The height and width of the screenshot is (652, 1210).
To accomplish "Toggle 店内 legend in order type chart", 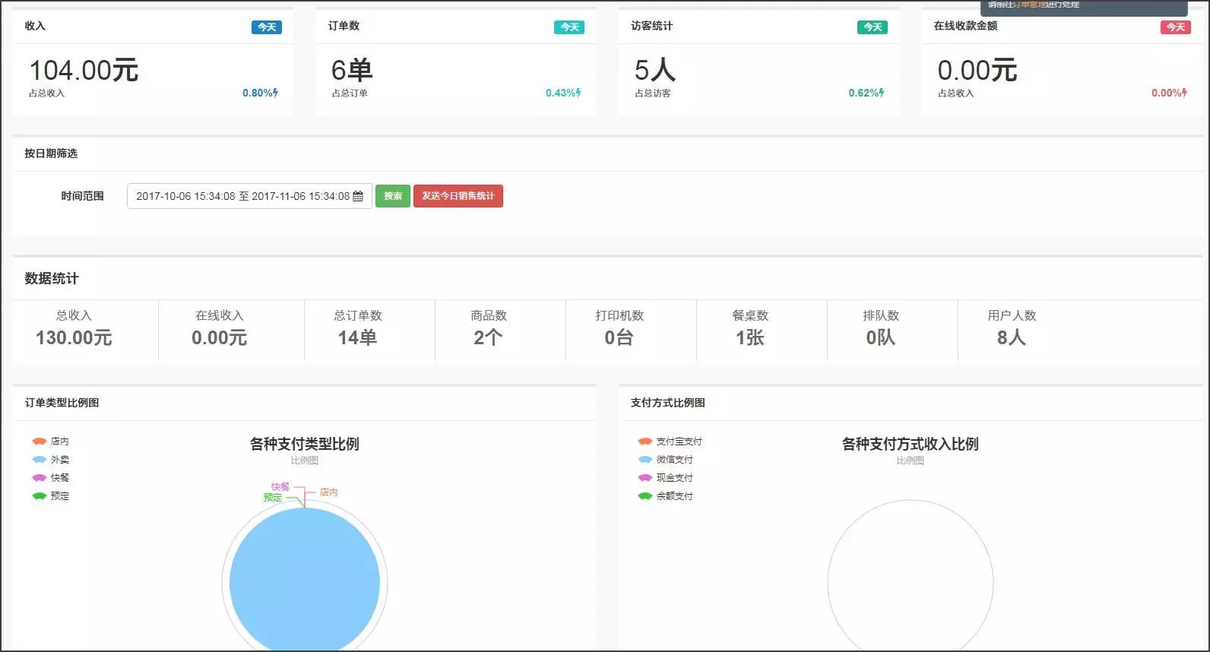I will tap(51, 442).
